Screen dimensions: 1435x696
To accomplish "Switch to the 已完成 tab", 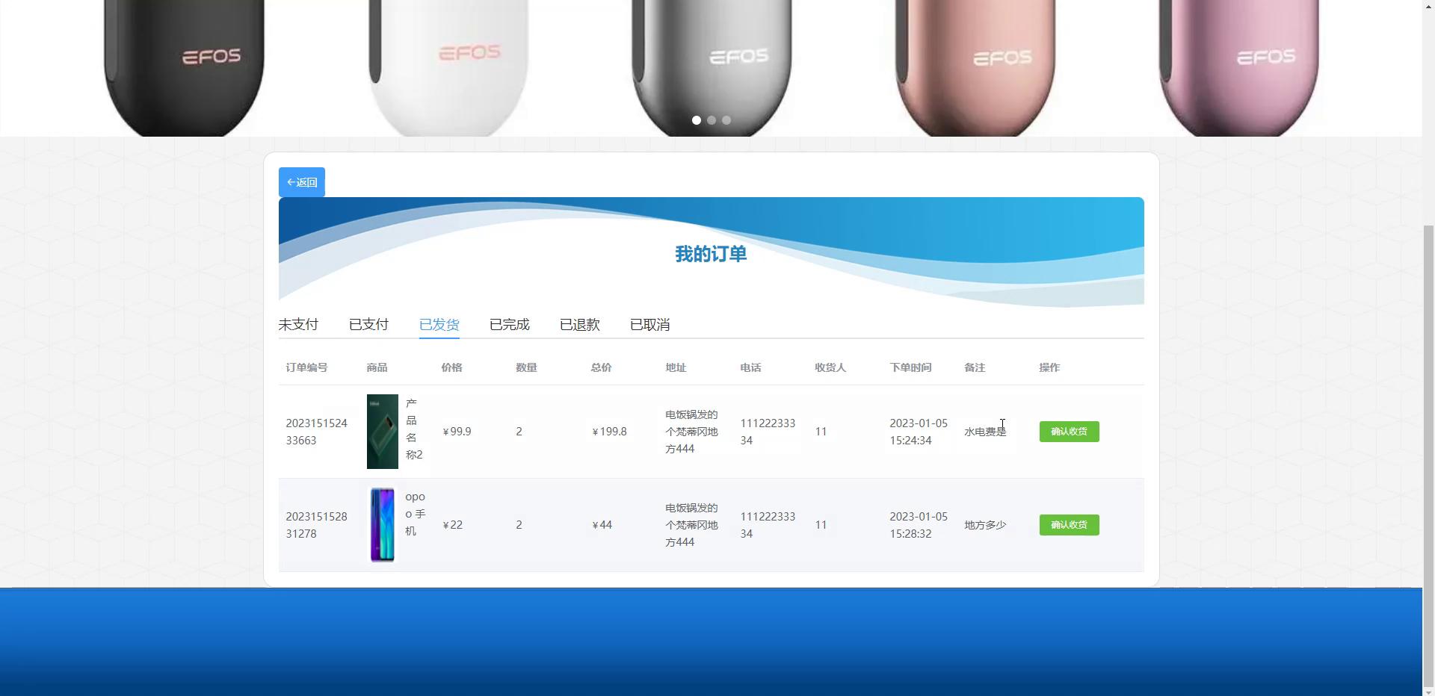I will pos(509,325).
